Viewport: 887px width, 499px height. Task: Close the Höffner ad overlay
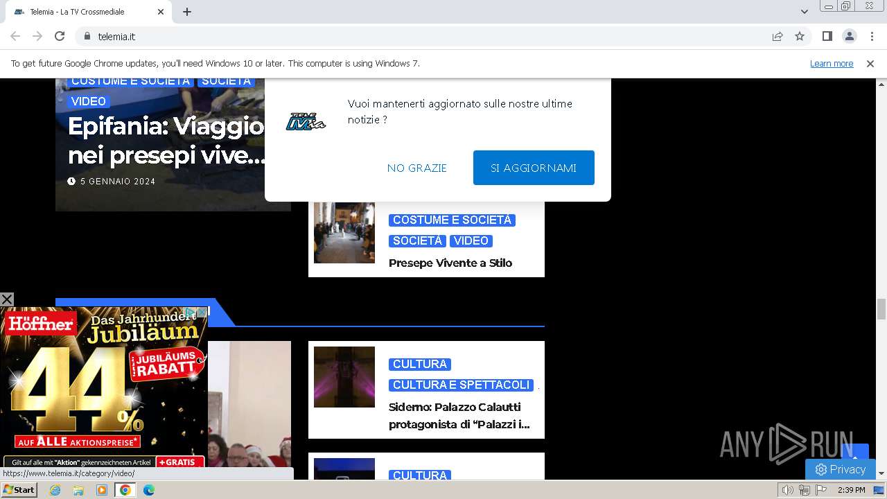7,299
